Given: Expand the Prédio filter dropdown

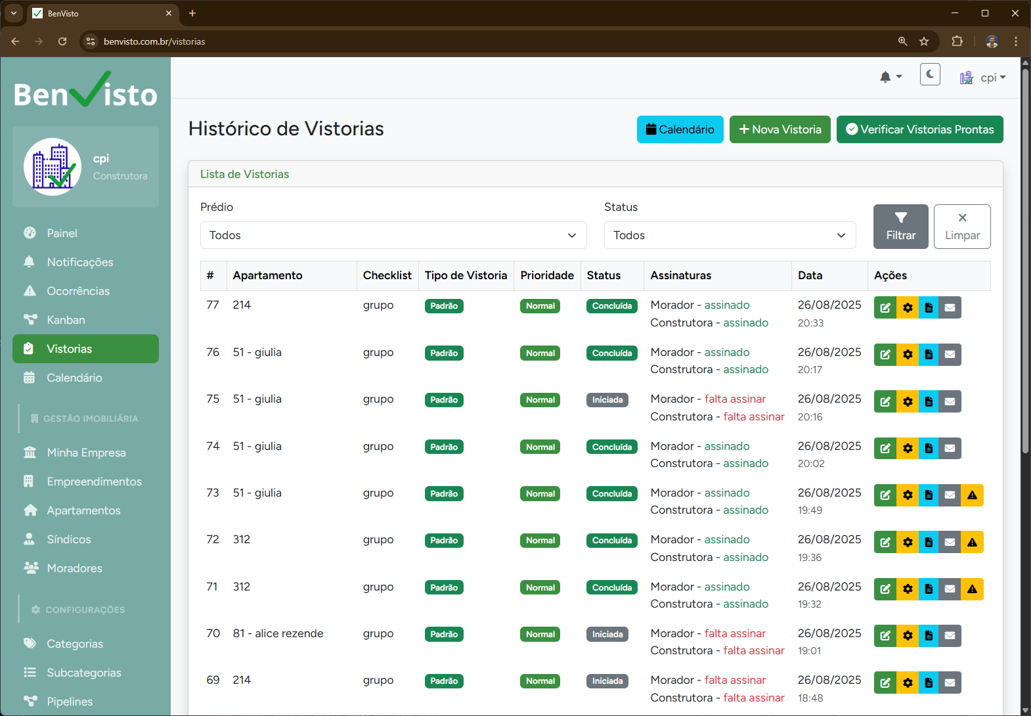Looking at the screenshot, I should point(393,235).
